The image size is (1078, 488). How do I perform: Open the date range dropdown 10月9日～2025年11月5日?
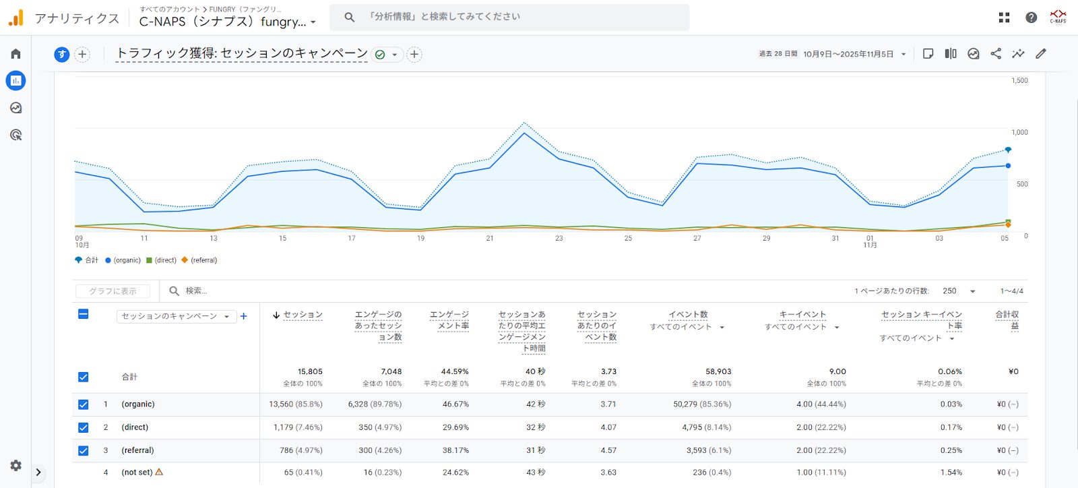854,54
